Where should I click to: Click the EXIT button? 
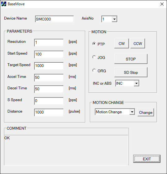click(x=147, y=159)
